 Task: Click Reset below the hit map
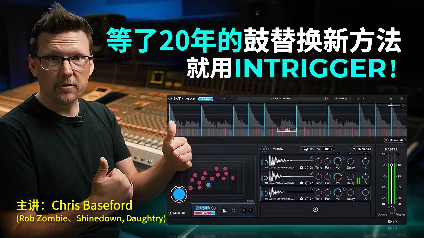(251, 201)
